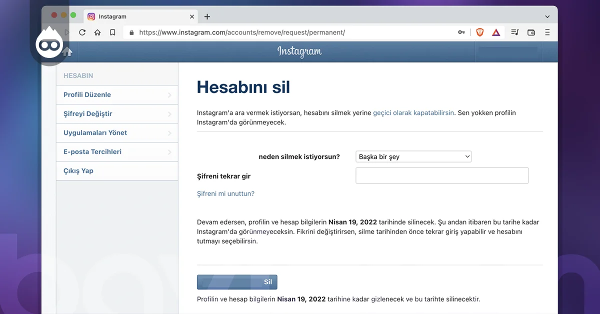Click the password entry field

(x=442, y=175)
